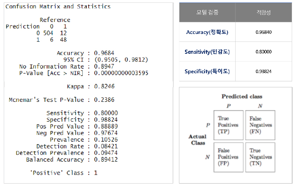The width and height of the screenshot is (295, 186).
Task: Select the Pos Pred Value 0.88889
Action: coord(106,126)
